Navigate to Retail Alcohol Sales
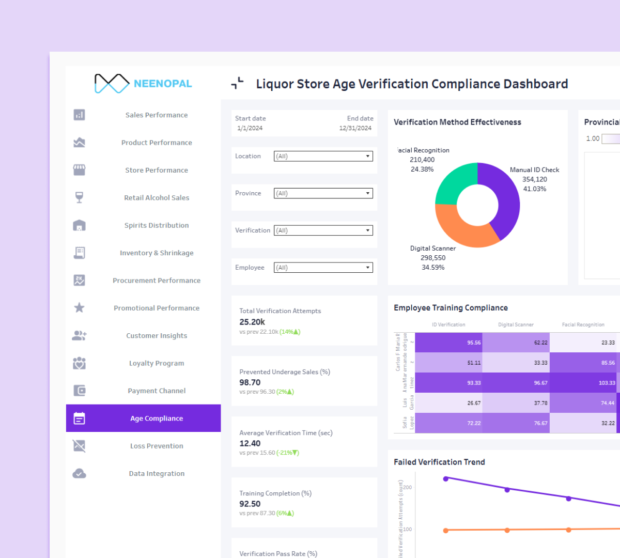This screenshot has height=558, width=620. 157,198
